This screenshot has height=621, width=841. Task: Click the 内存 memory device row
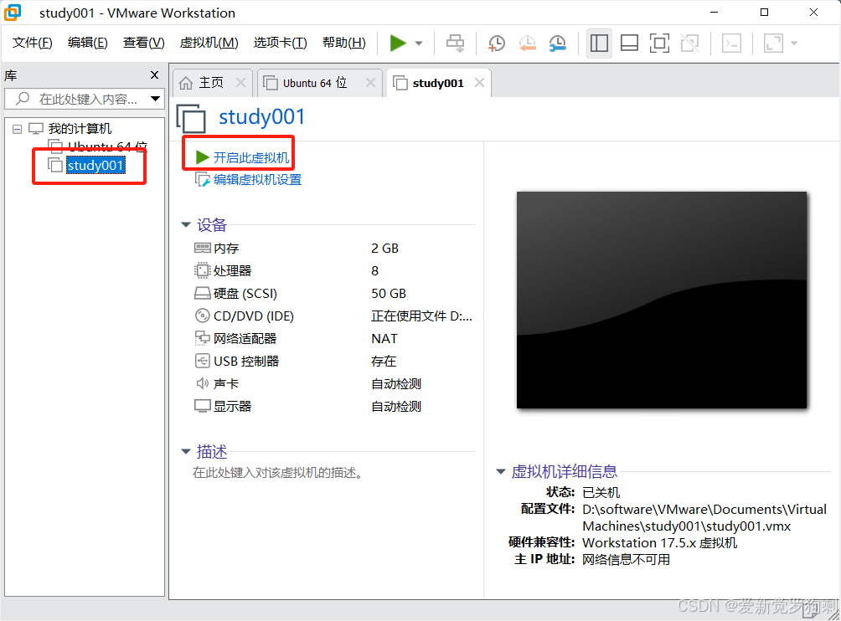coord(333,249)
